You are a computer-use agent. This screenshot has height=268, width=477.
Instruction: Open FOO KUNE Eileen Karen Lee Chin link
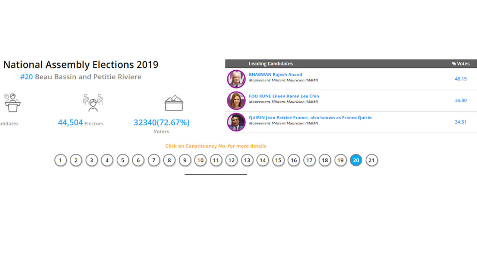[284, 96]
